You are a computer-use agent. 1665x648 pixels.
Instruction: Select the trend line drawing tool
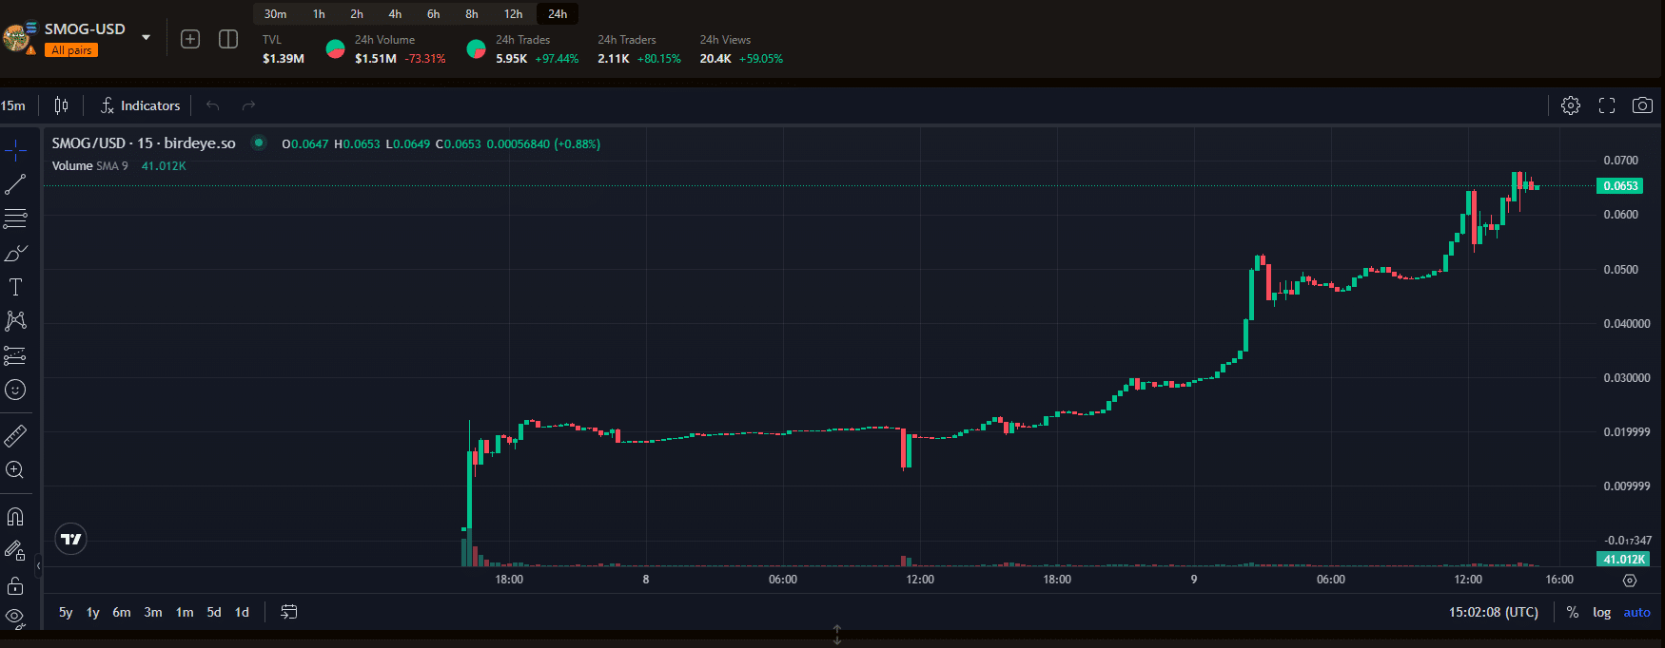tap(15, 184)
